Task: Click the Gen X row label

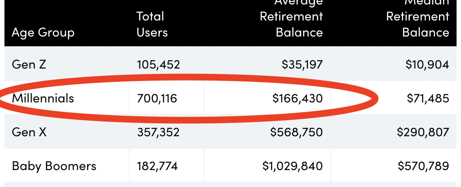Action: click(x=30, y=132)
